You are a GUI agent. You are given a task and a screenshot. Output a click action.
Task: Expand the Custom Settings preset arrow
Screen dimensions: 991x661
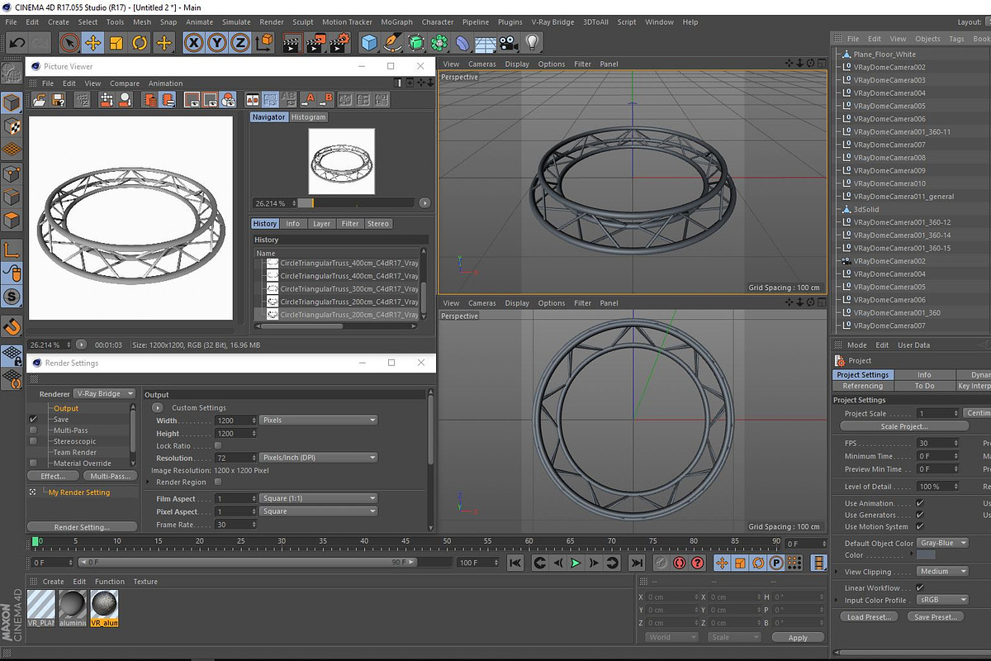[157, 407]
